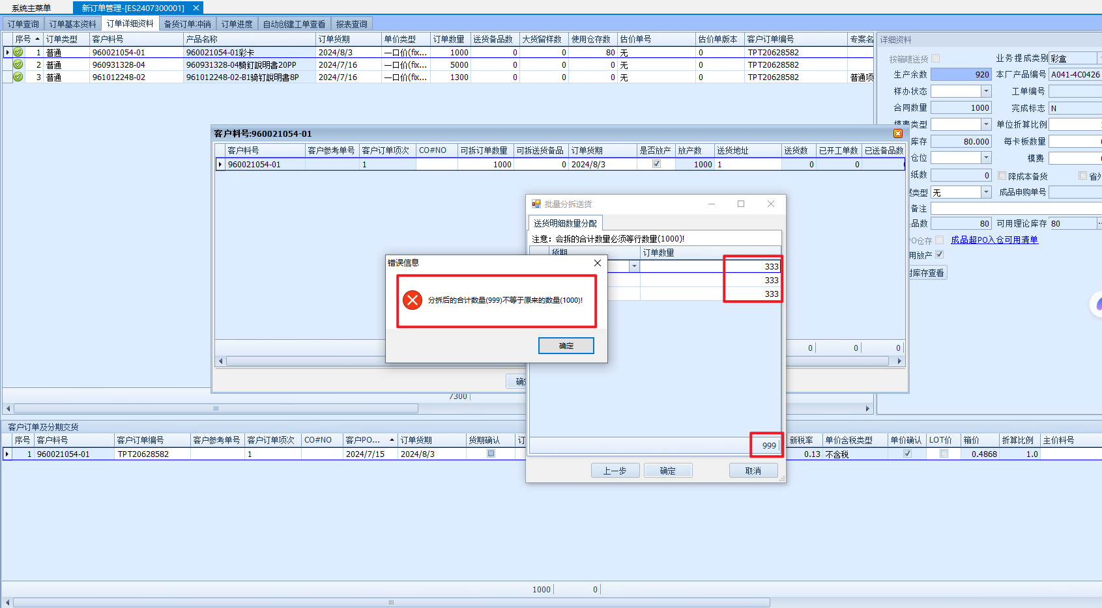Click green status icon for row 960021054-01
The width and height of the screenshot is (1102, 608).
point(18,52)
